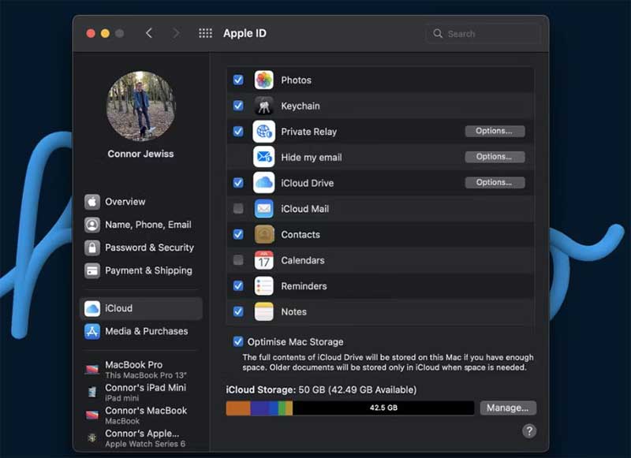Go back with the left chevron
Image resolution: width=631 pixels, height=458 pixels.
coord(149,33)
